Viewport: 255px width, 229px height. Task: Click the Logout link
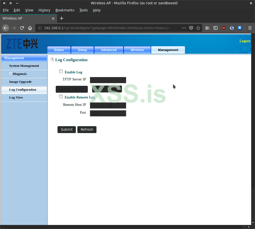pos(245,41)
